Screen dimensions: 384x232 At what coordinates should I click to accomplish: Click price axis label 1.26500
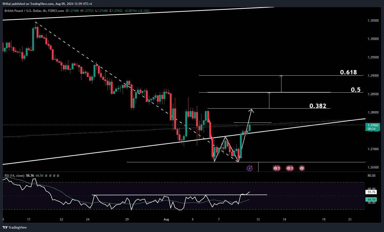[373, 167]
